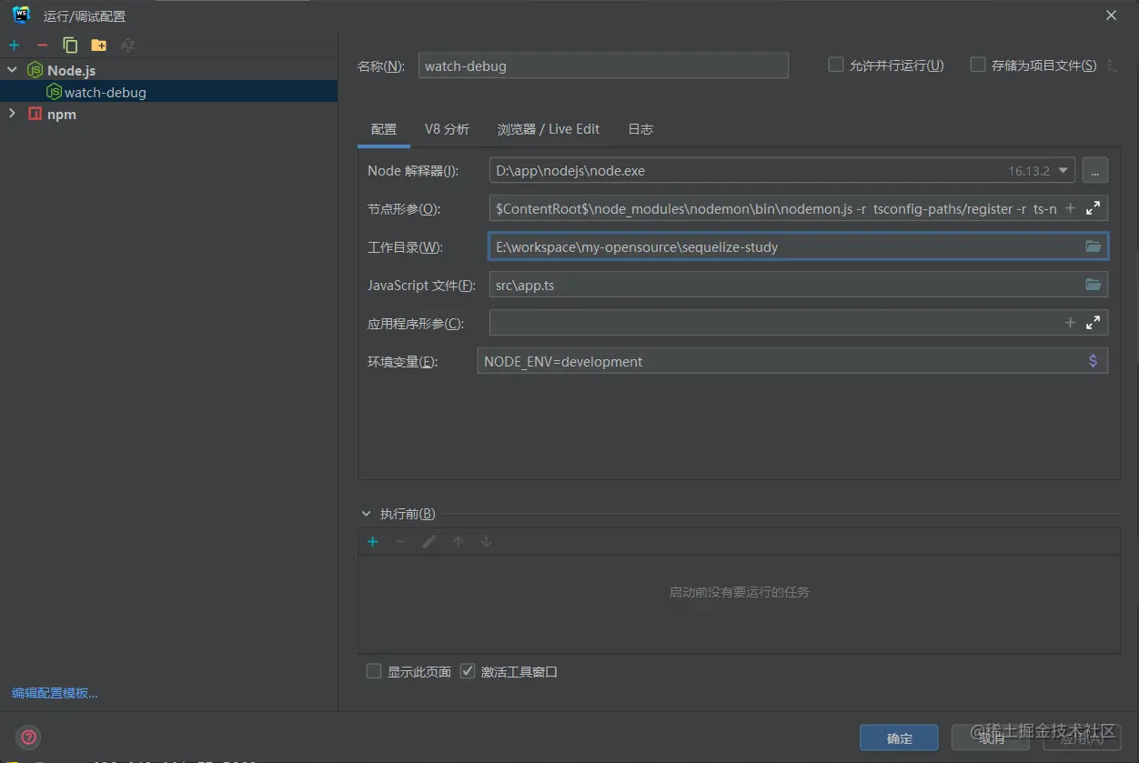Click the 取消 button

point(991,738)
